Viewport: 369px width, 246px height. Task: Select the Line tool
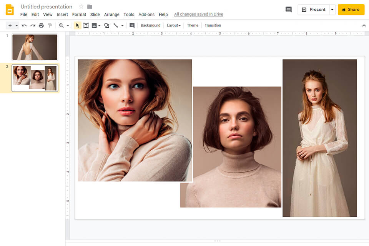[x=116, y=25]
